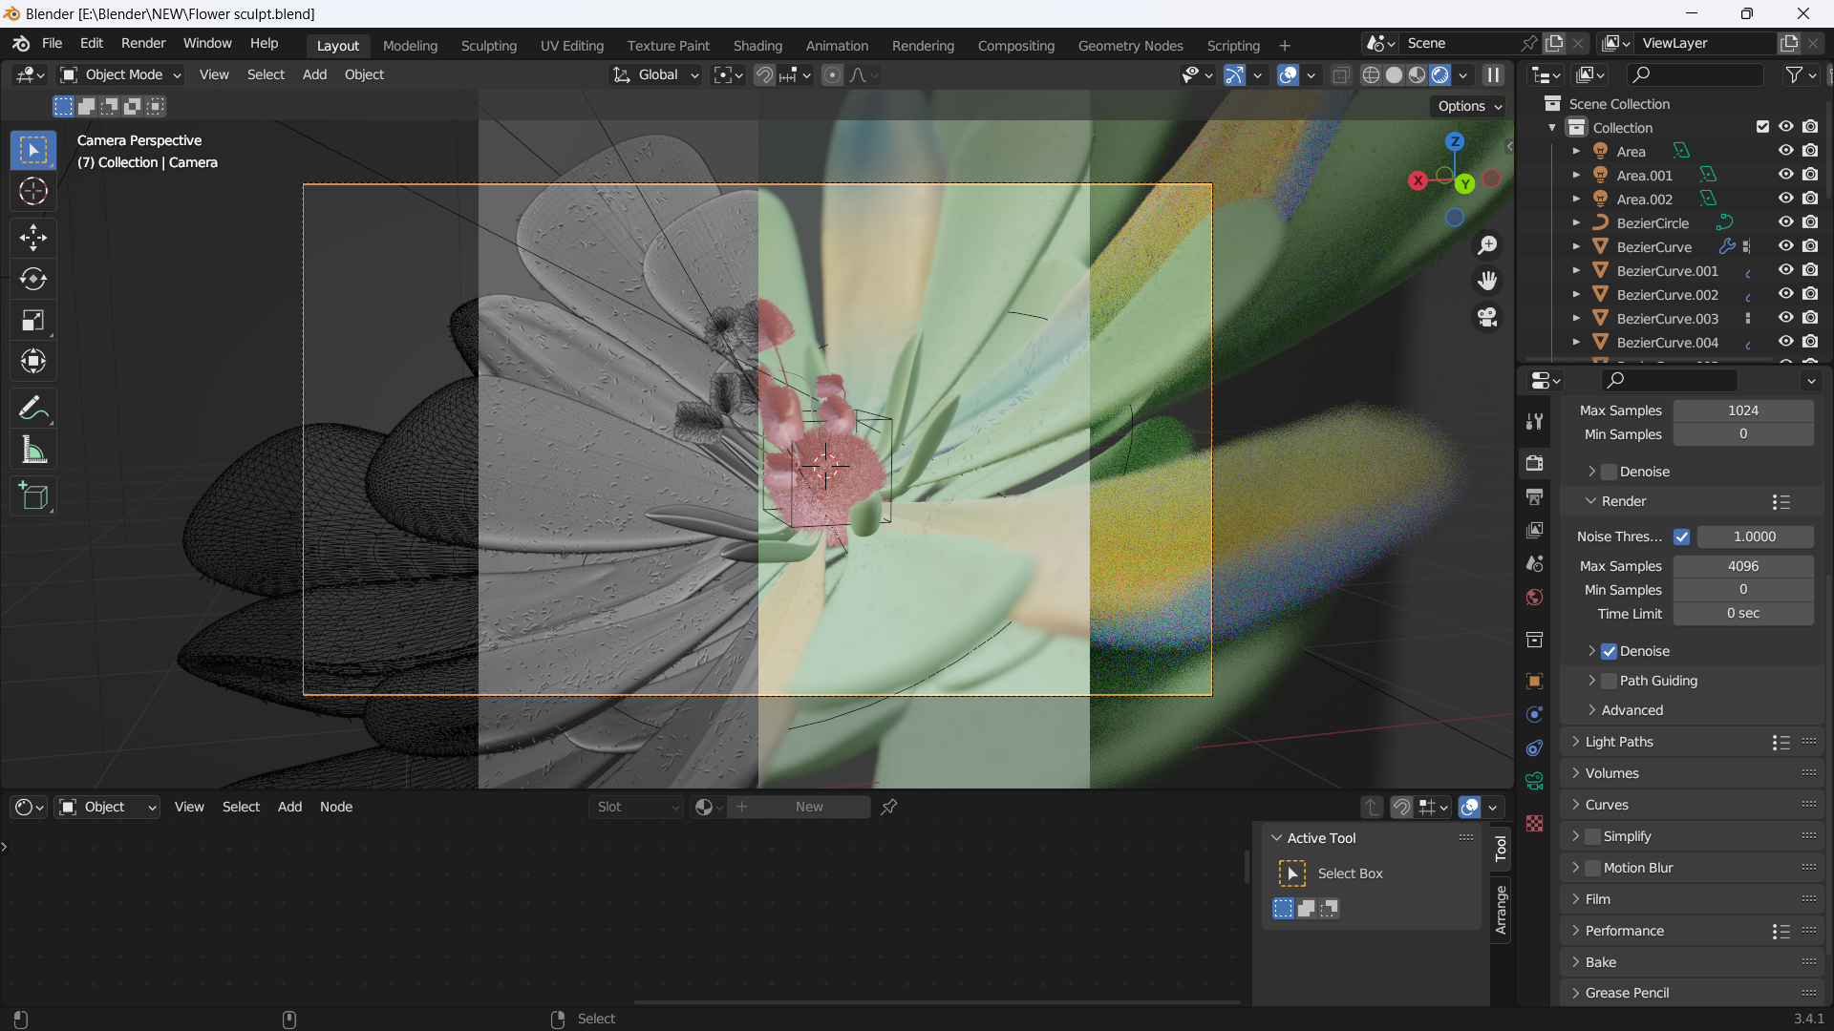Switch to the Geometry Nodes workspace tab

point(1130,45)
